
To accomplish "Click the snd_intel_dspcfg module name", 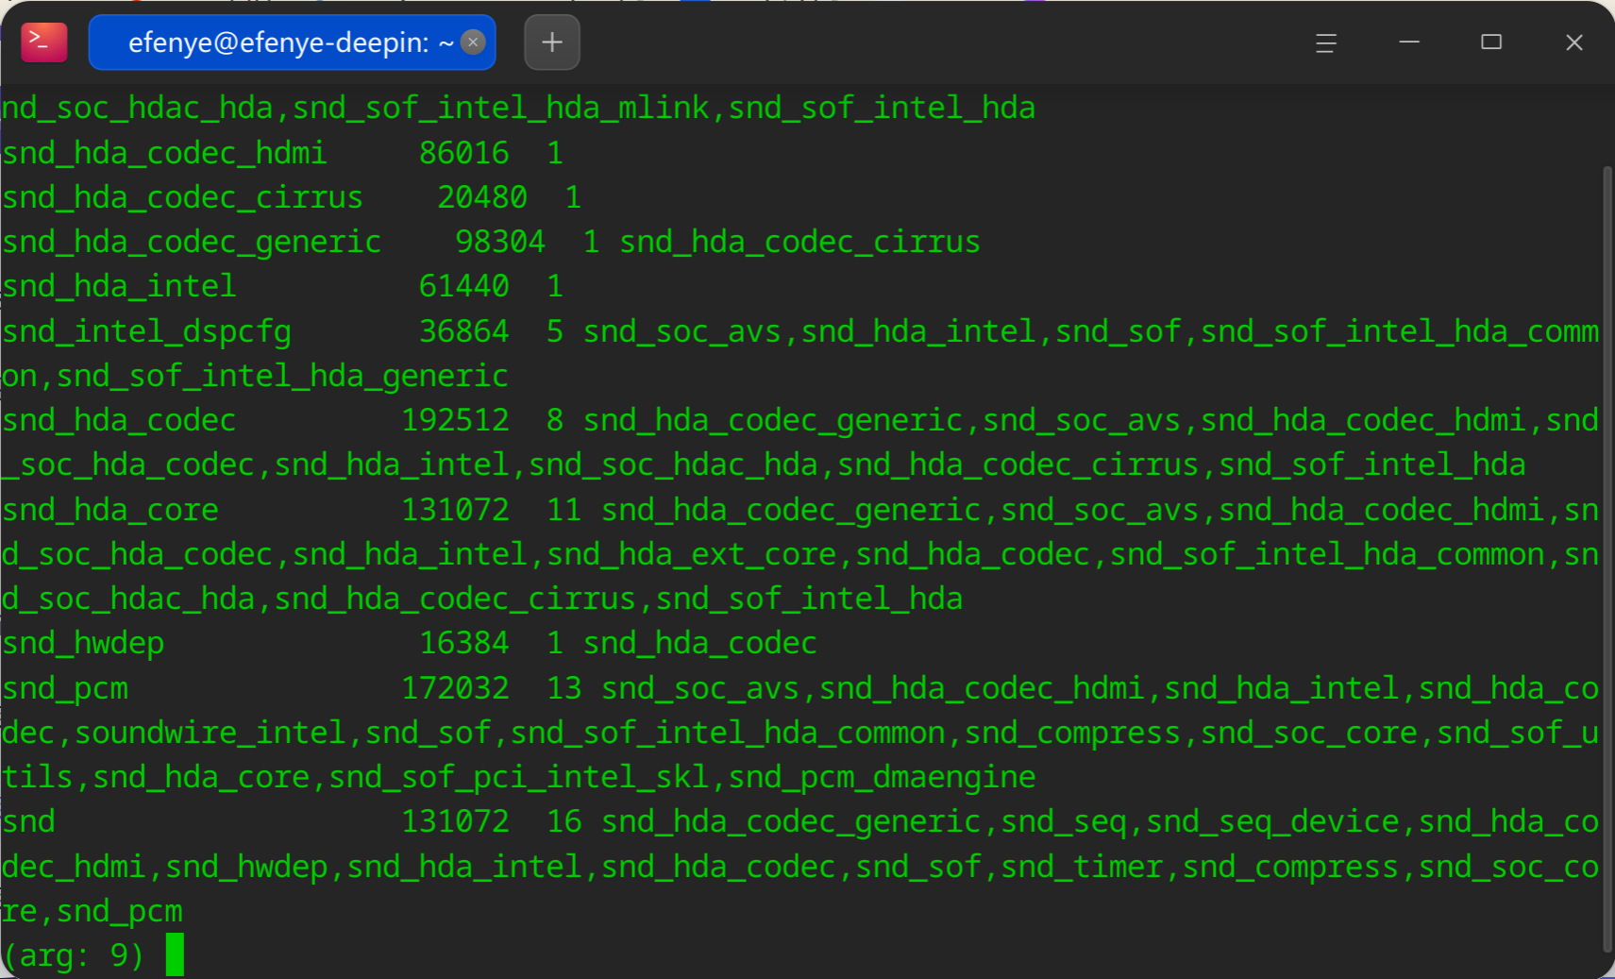I will [x=146, y=331].
